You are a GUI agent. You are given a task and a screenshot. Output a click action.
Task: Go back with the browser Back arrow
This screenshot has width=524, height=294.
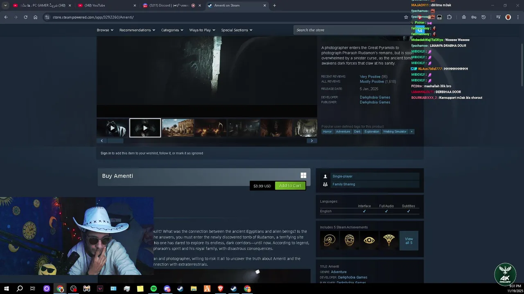(6, 17)
